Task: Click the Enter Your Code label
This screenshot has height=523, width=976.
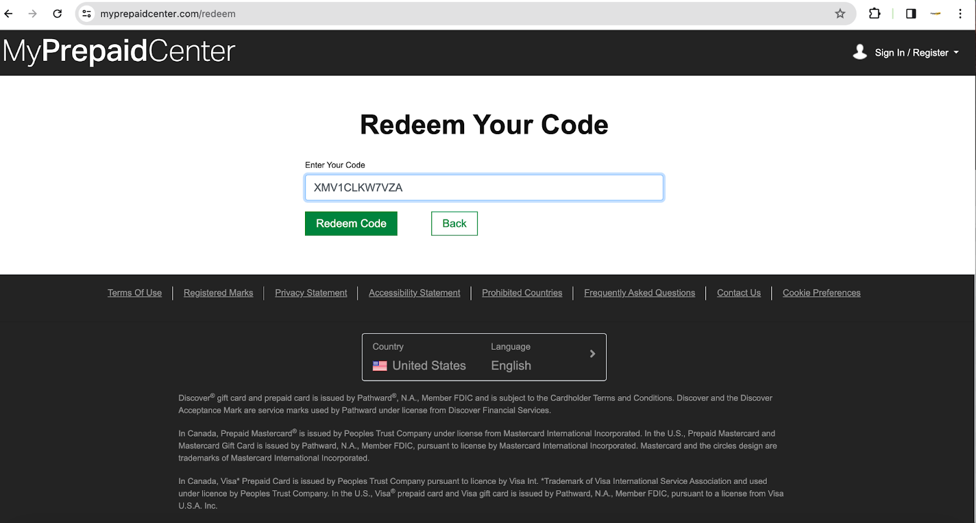Action: tap(335, 165)
